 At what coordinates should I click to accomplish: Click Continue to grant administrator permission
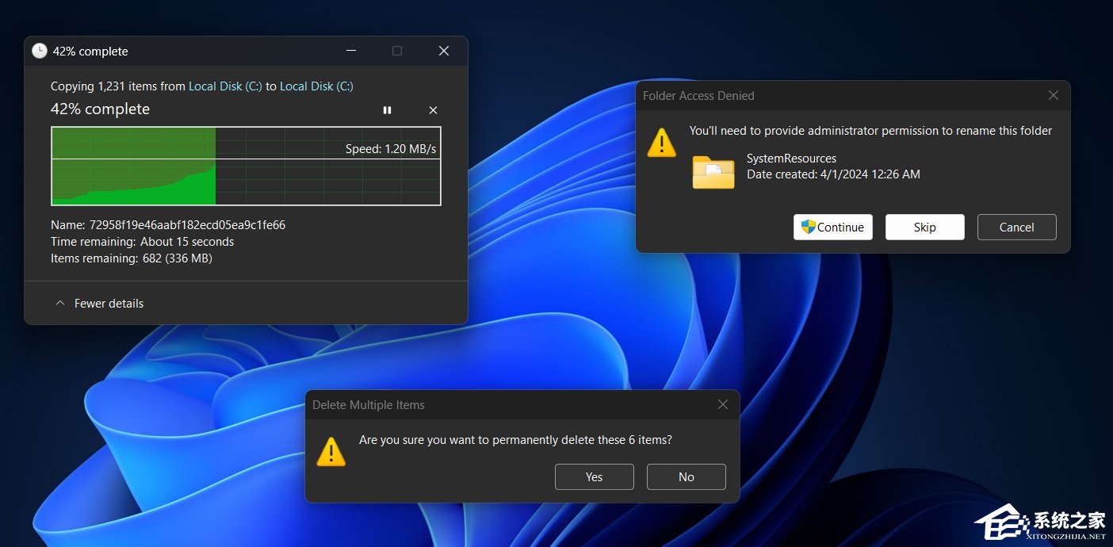pos(833,228)
